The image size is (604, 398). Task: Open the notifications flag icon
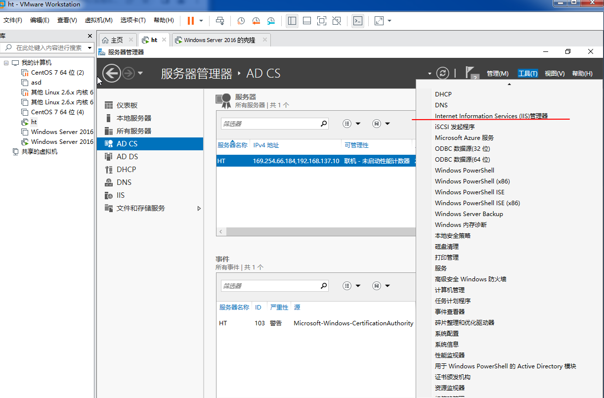pyautogui.click(x=472, y=73)
